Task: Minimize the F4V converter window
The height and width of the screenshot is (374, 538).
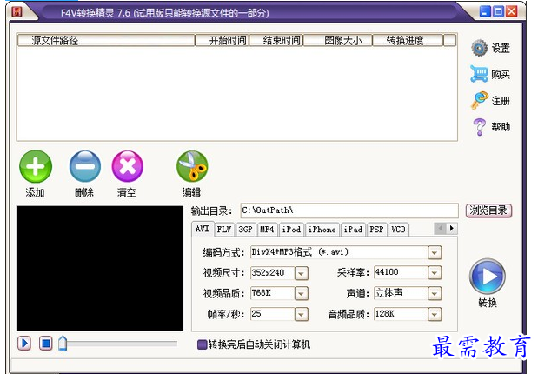Action: point(485,12)
